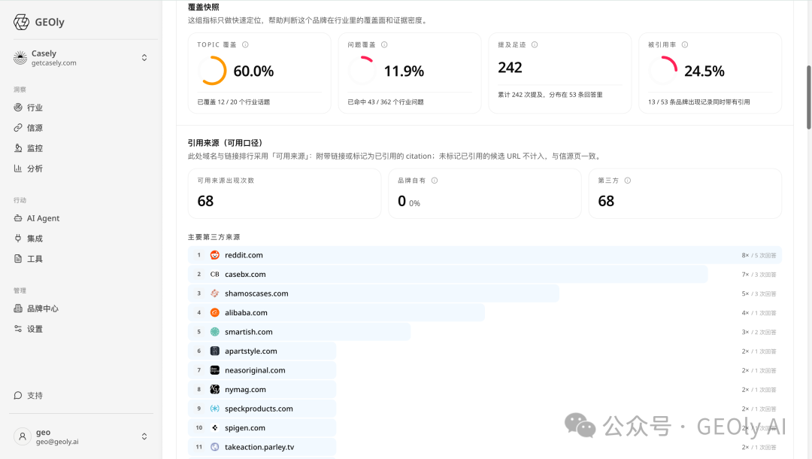Click the 工具 document icon
This screenshot has height=459, width=812.
pyautogui.click(x=18, y=259)
